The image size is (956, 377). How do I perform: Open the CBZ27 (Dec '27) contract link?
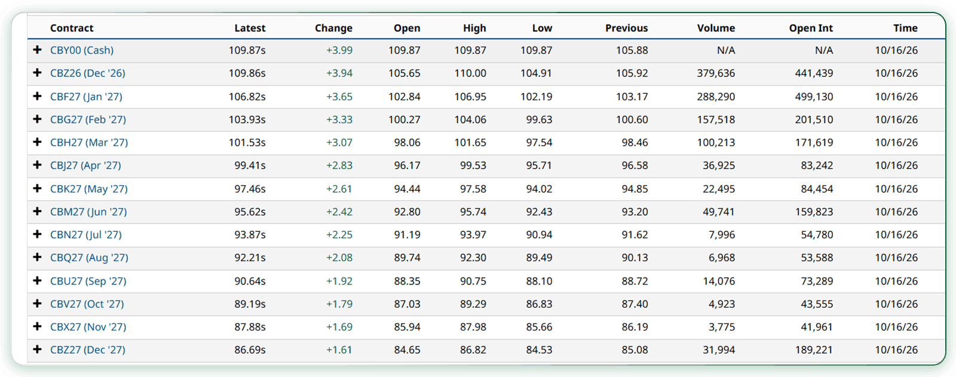point(88,350)
